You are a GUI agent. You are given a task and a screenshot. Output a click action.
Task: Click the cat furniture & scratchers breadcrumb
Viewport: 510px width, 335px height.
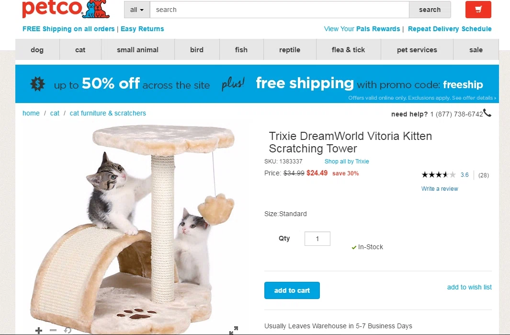pos(108,113)
